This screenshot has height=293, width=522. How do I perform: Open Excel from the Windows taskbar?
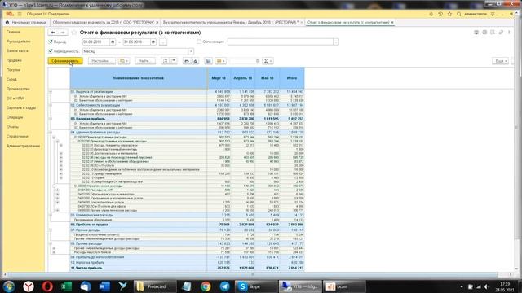[66, 286]
